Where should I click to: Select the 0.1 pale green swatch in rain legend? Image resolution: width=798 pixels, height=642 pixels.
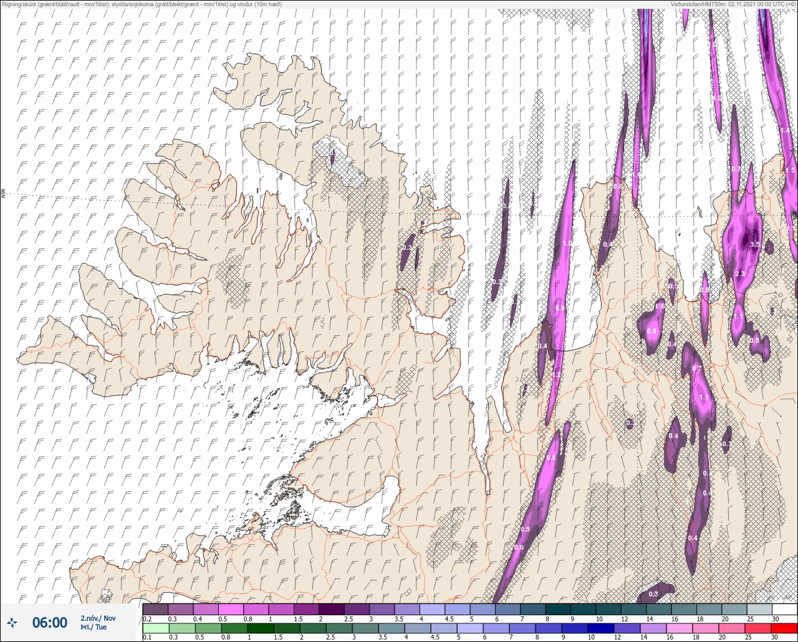pyautogui.click(x=155, y=628)
